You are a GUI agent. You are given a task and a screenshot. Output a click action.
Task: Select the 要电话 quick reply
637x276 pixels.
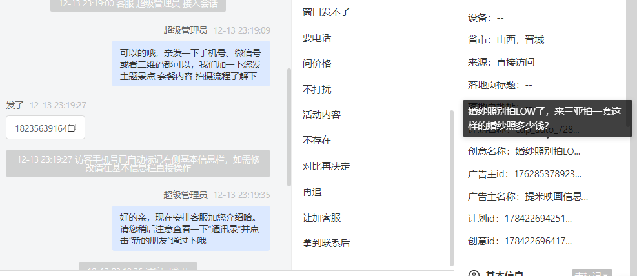(x=317, y=38)
